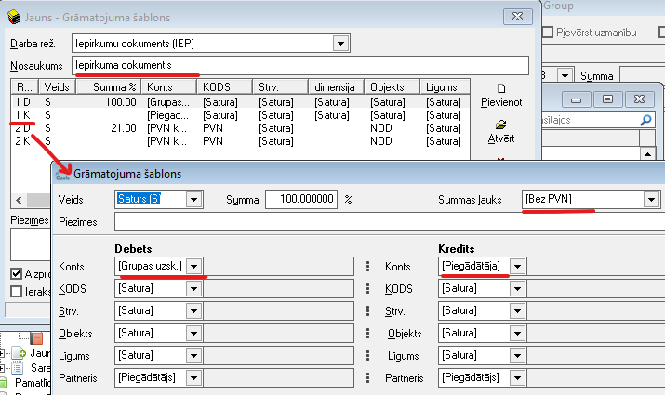Click the three-dot handle beside Objekts row
Image resolution: width=665 pixels, height=395 pixels.
point(367,333)
